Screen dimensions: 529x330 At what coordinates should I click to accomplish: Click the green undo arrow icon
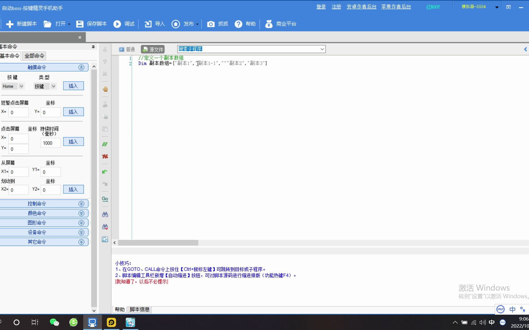[x=105, y=172]
